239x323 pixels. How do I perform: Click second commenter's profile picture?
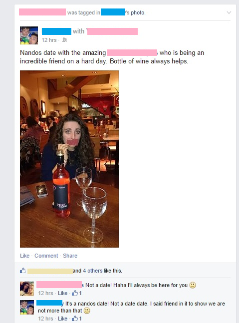point(27,307)
